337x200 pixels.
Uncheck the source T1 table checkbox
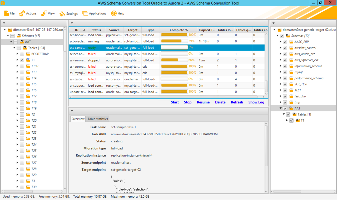click(x=22, y=60)
